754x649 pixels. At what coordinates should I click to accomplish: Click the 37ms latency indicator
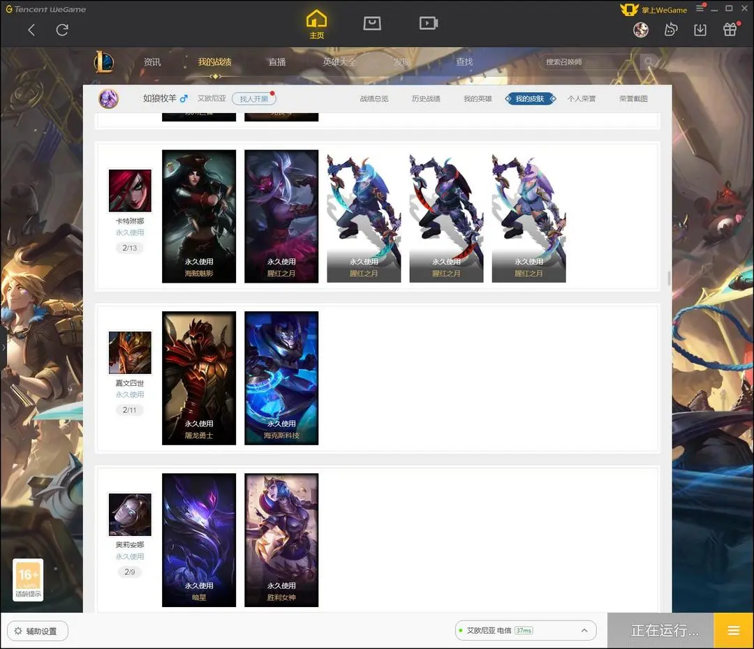point(524,630)
